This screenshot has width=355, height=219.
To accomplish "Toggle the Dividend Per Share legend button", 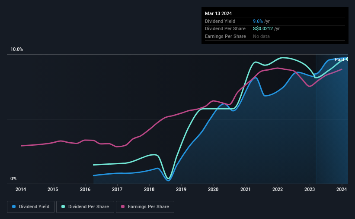I will pos(85,207).
